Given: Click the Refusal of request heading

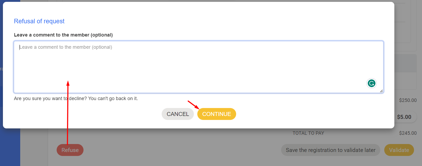Looking at the screenshot, I should click(x=39, y=21).
